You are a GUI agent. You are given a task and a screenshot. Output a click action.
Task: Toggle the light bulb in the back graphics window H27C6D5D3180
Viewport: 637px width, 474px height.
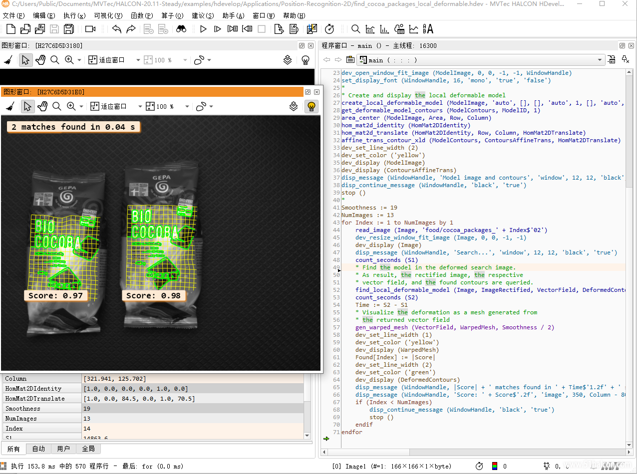tap(306, 60)
